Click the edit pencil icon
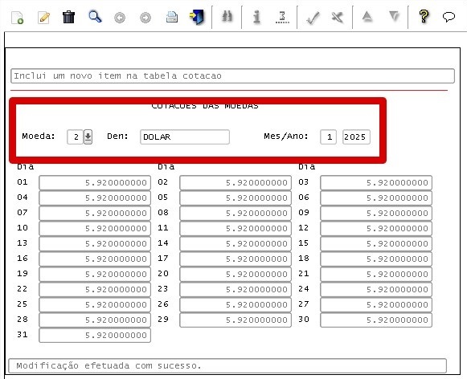This screenshot has width=467, height=379. point(43,18)
